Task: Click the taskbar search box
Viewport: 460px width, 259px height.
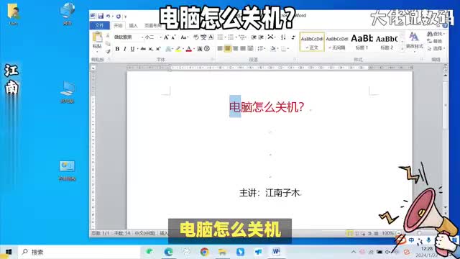Action: [79, 252]
